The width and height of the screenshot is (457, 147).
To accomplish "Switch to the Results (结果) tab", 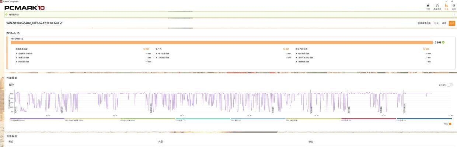I will pos(446,7).
